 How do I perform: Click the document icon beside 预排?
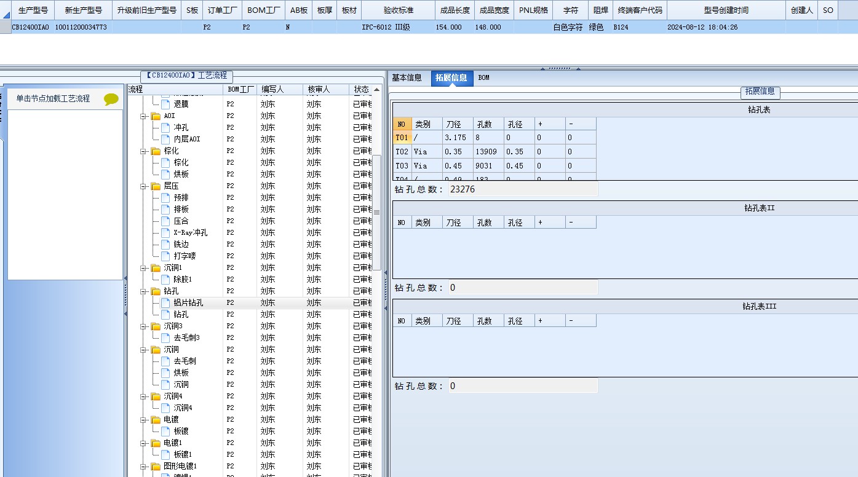click(165, 198)
